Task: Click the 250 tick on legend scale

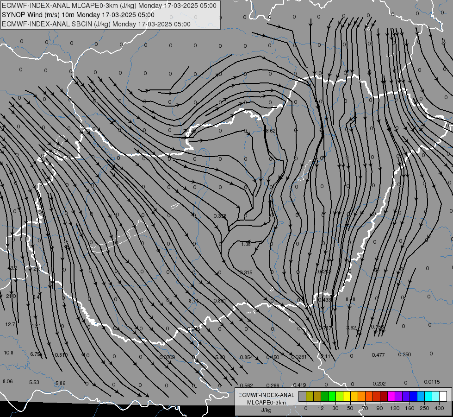Action: [424, 408]
